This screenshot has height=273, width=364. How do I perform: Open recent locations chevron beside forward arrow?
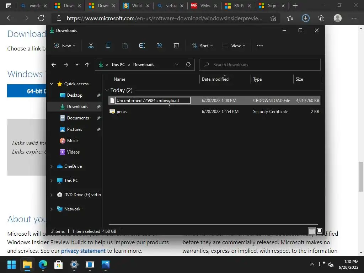point(77,65)
